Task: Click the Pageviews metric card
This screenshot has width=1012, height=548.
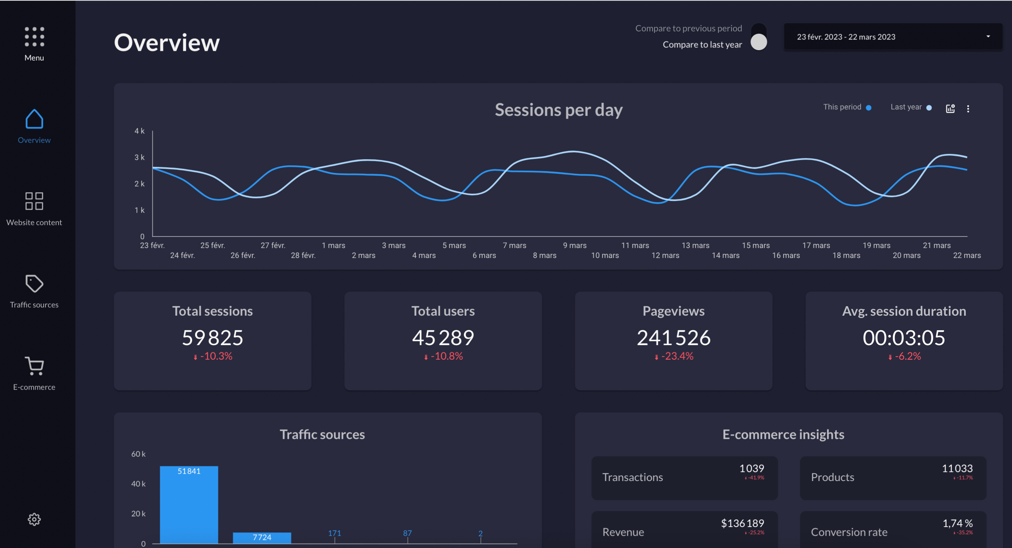Action: click(673, 340)
